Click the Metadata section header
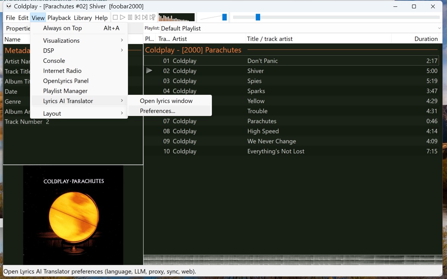This screenshot has width=447, height=279. point(17,50)
